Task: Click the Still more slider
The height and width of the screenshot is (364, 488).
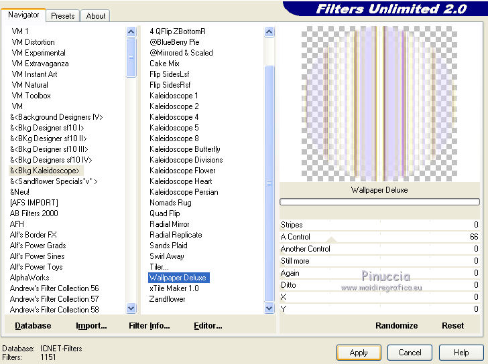Action: pyautogui.click(x=379, y=261)
